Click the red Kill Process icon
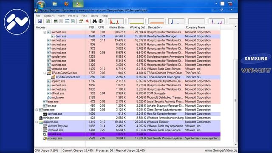The height and width of the screenshot is (153, 272). click(87, 21)
